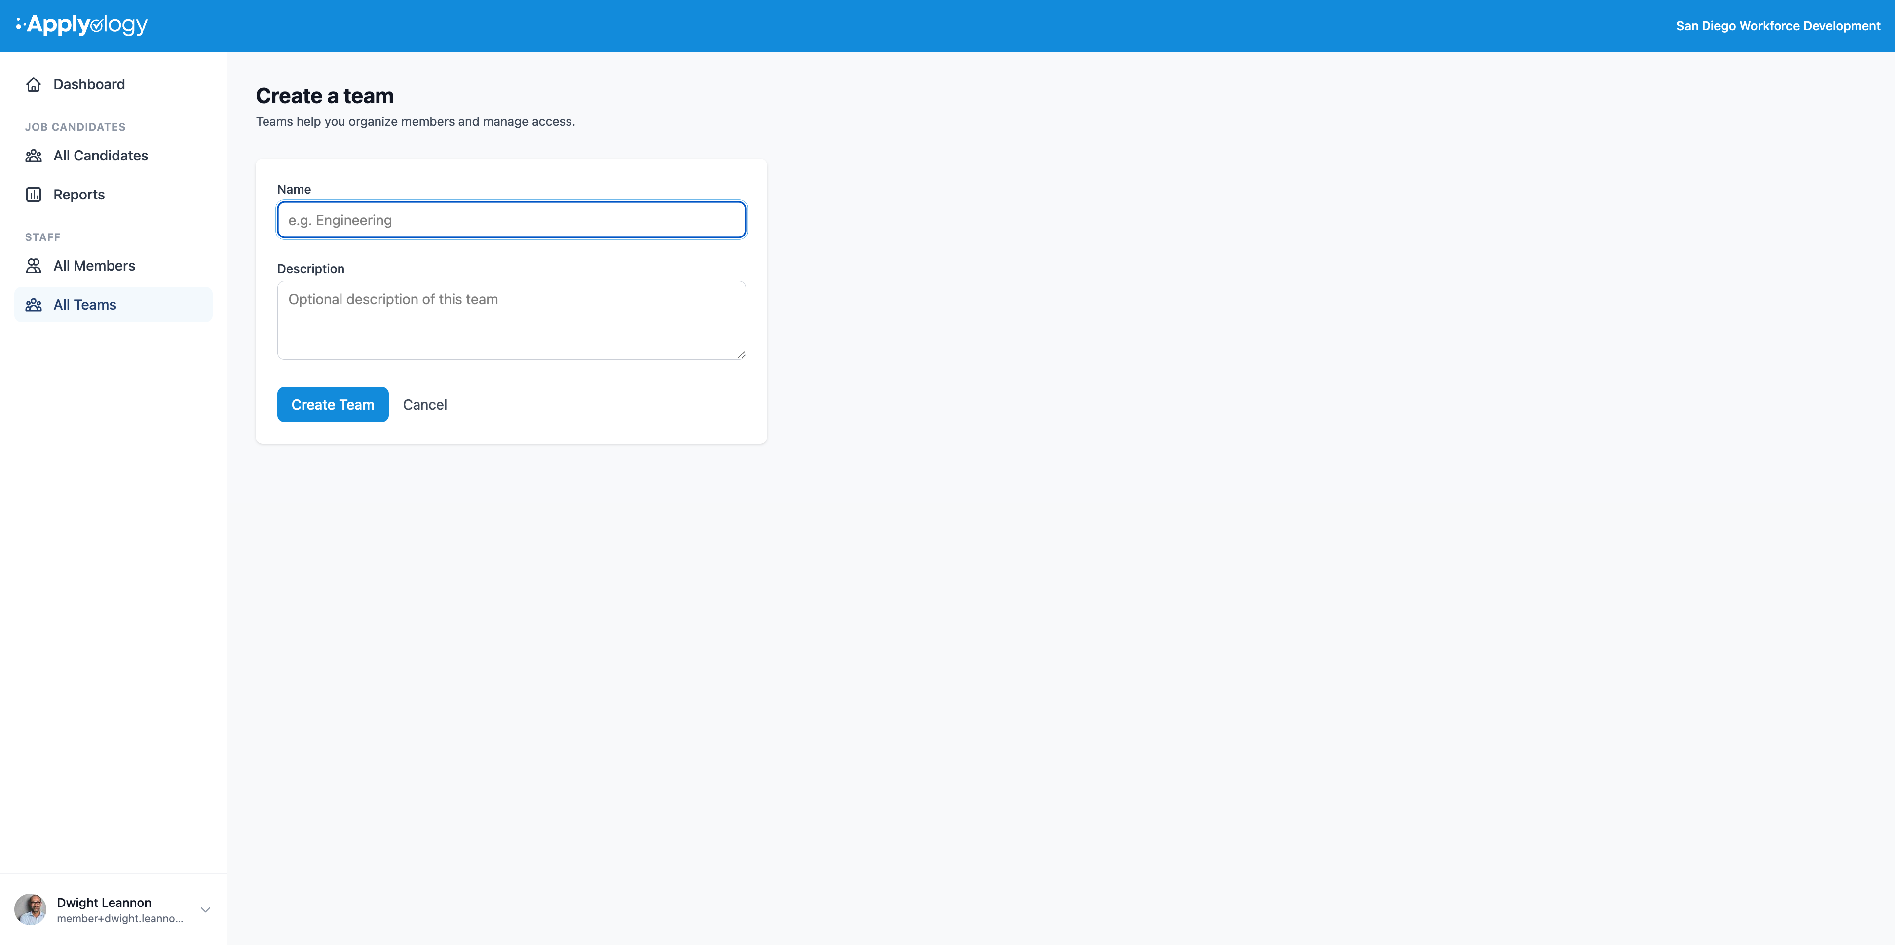Image resolution: width=1895 pixels, height=945 pixels.
Task: Open the Dashboard page
Action: [114, 84]
